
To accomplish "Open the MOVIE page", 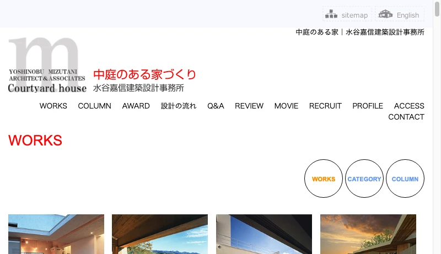I will 286,106.
